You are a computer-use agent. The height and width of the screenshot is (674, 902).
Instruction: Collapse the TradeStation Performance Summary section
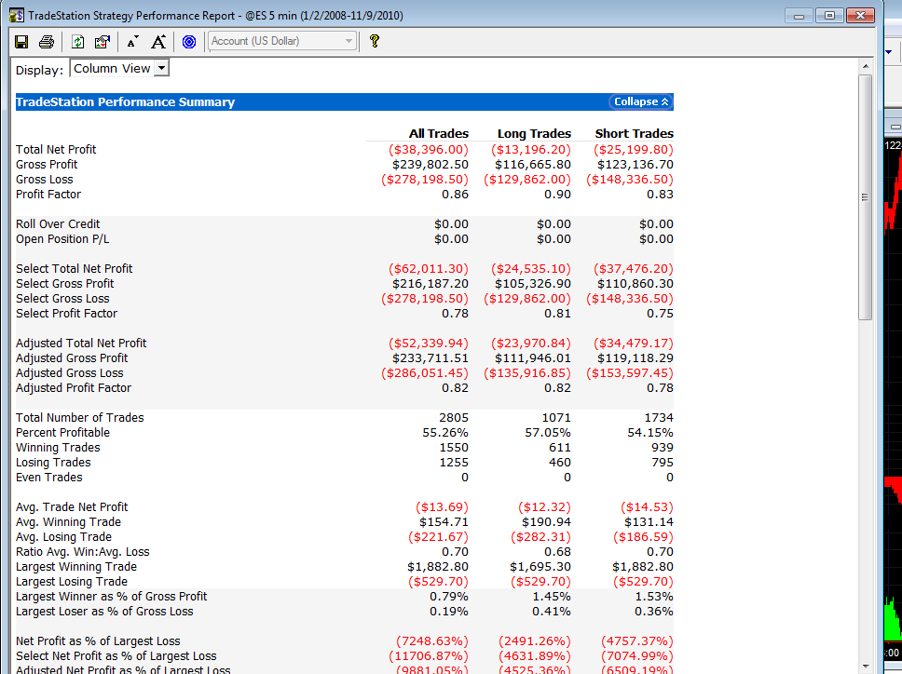coord(641,101)
